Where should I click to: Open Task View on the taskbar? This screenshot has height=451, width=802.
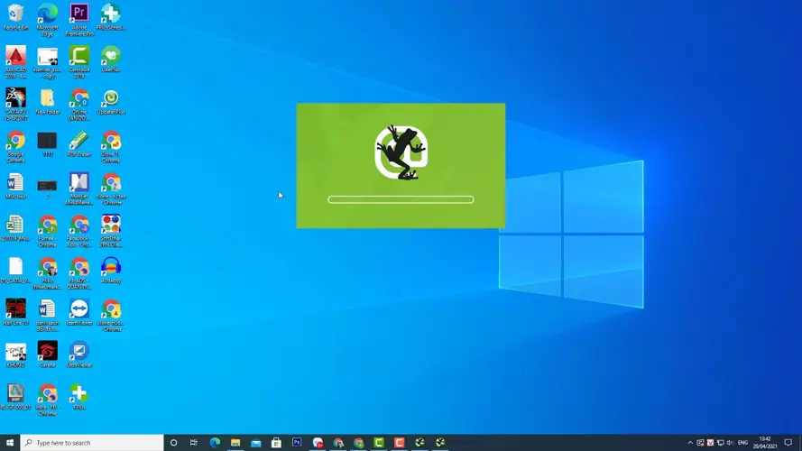pyautogui.click(x=193, y=443)
